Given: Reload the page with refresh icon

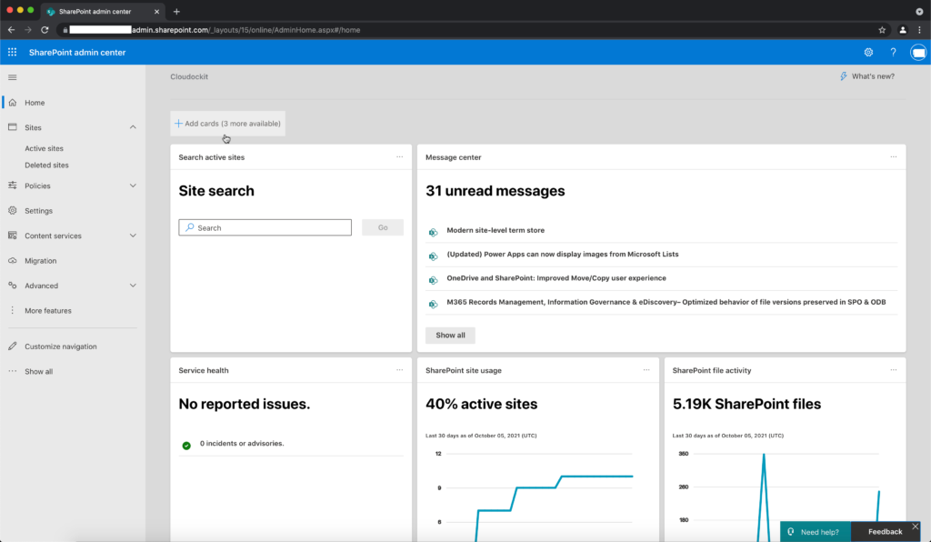Looking at the screenshot, I should pyautogui.click(x=45, y=30).
